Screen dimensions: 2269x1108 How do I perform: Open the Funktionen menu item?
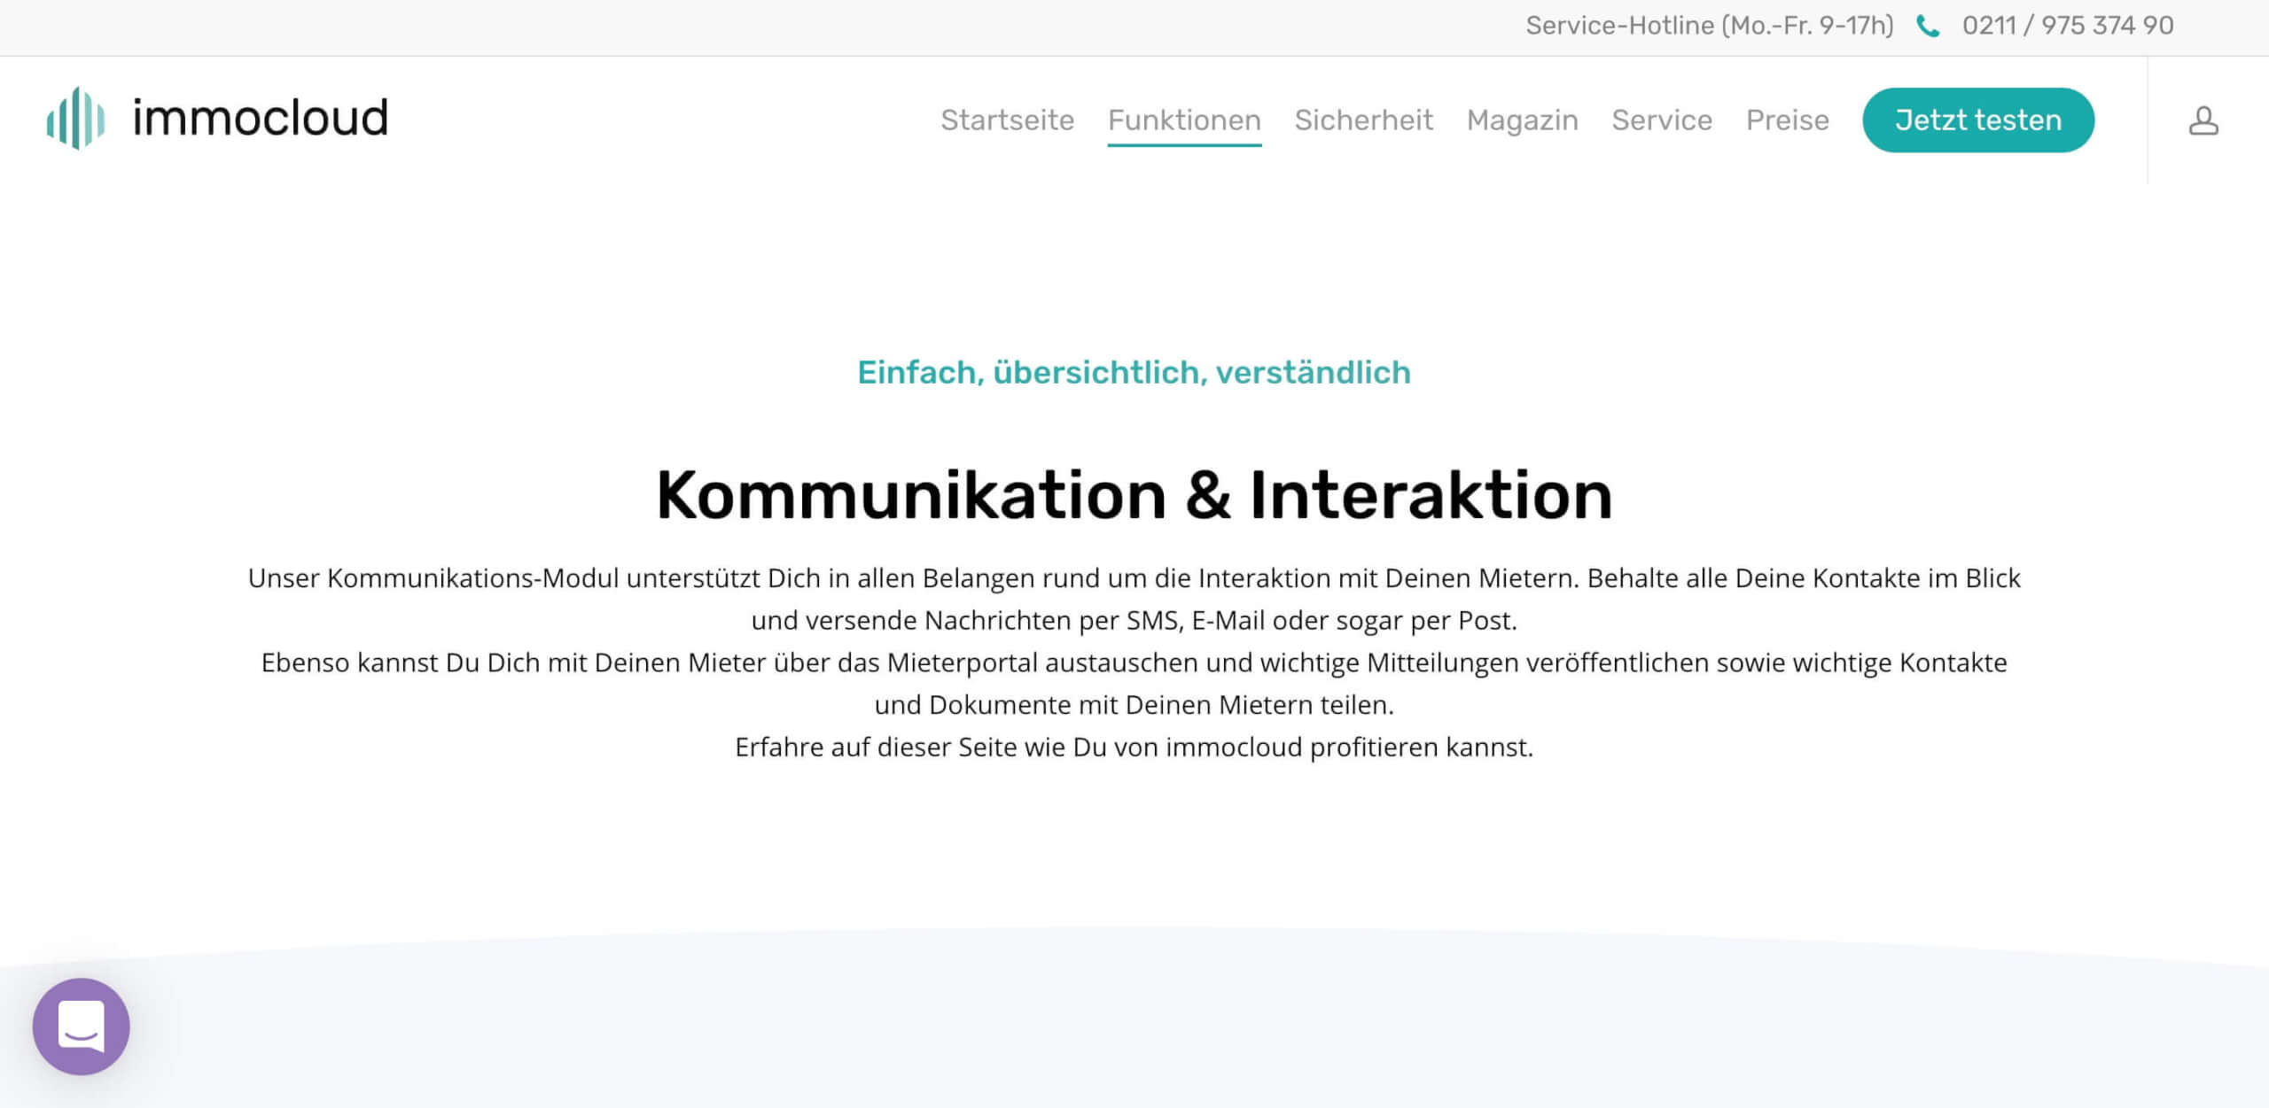point(1184,120)
